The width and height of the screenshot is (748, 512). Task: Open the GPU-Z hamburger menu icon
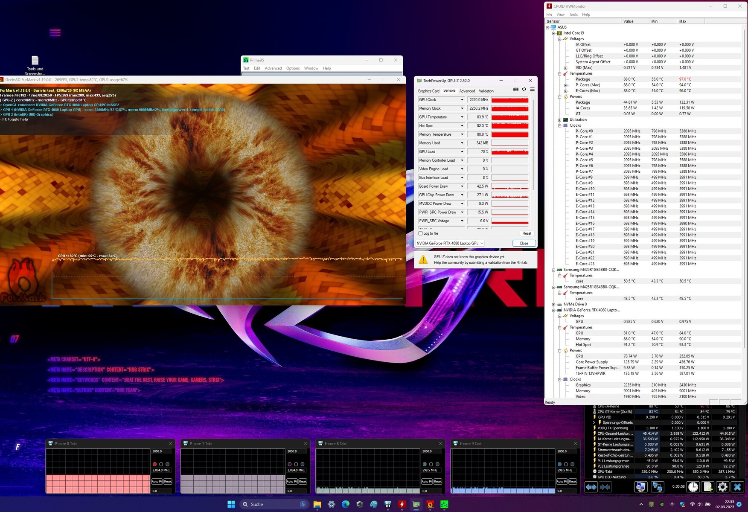(532, 89)
